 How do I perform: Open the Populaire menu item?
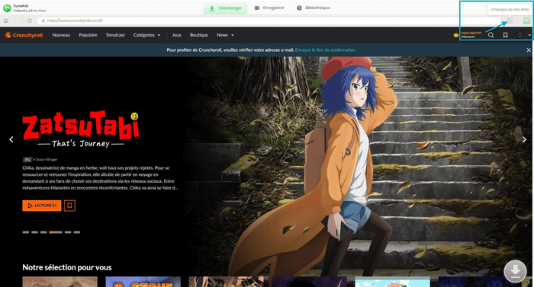coord(88,35)
